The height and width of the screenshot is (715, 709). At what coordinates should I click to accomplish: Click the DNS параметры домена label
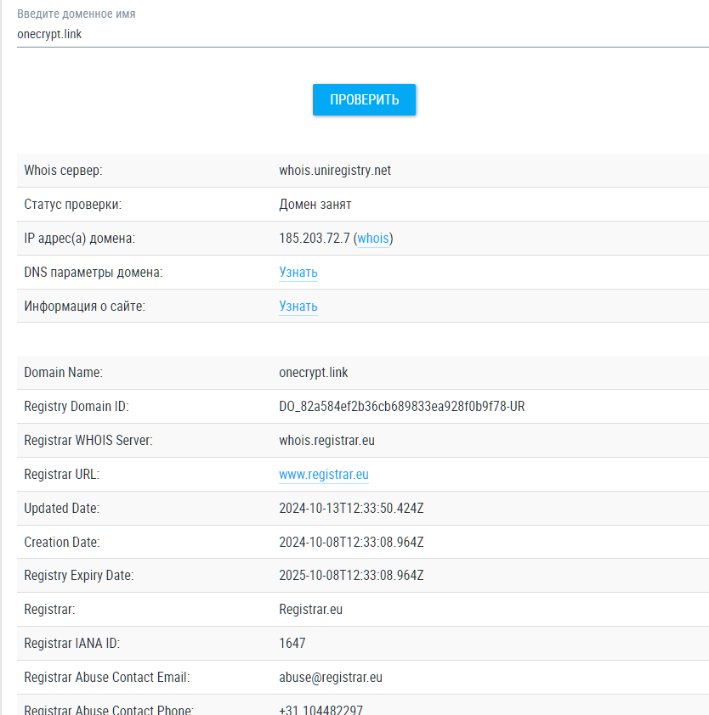point(94,273)
